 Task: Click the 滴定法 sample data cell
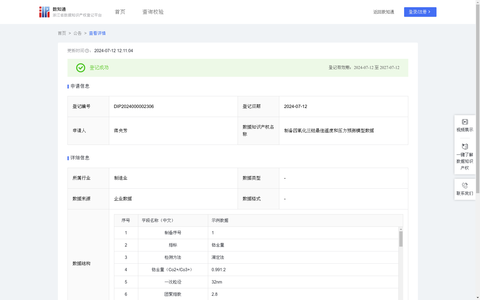tap(303, 257)
